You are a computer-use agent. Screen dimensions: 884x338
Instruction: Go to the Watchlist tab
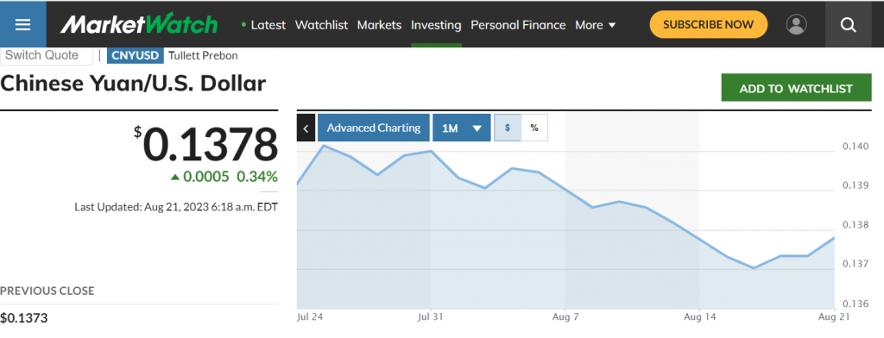(321, 25)
